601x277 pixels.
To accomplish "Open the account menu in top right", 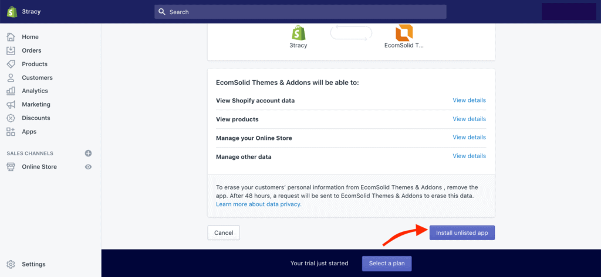I will (x=569, y=12).
